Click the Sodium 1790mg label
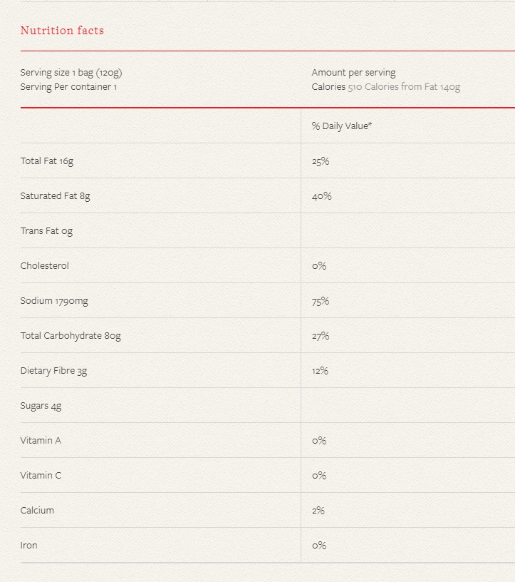This screenshot has height=582, width=515. (x=54, y=301)
